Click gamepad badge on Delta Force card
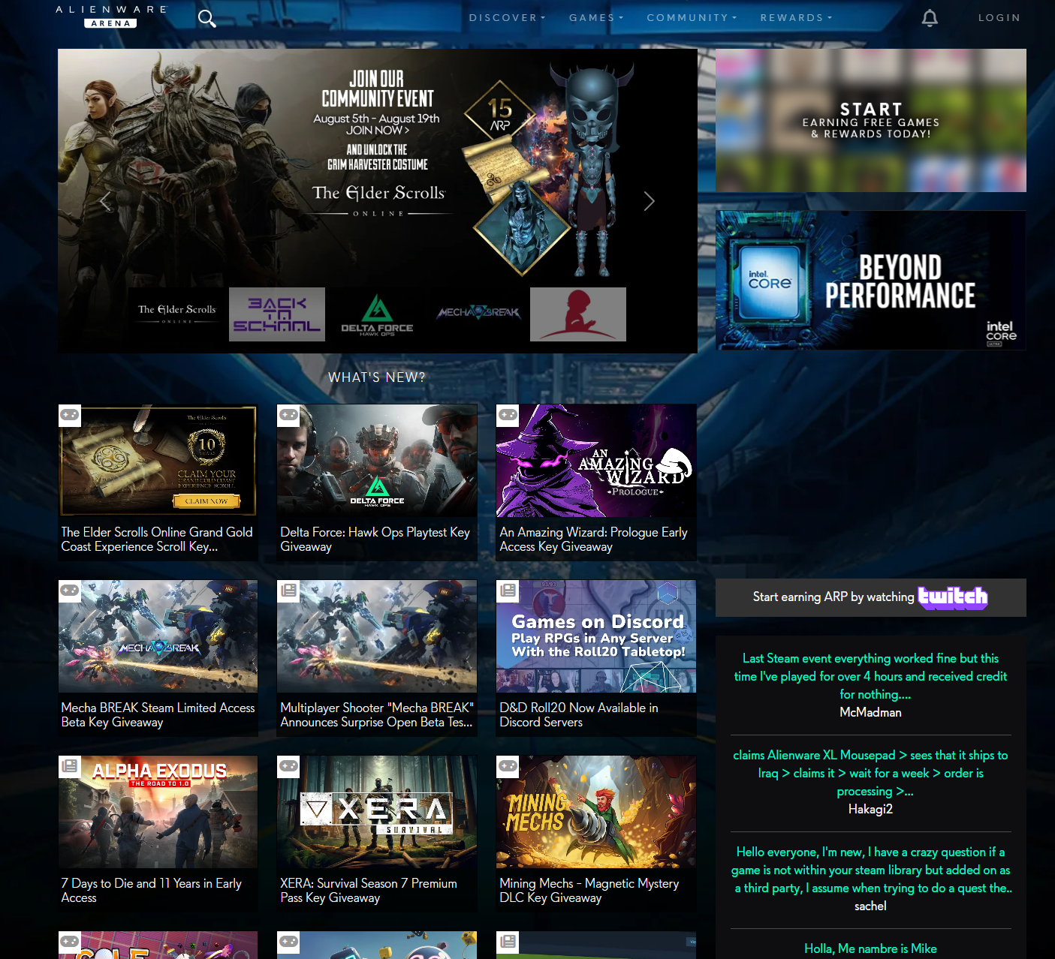This screenshot has width=1055, height=959. (x=289, y=415)
